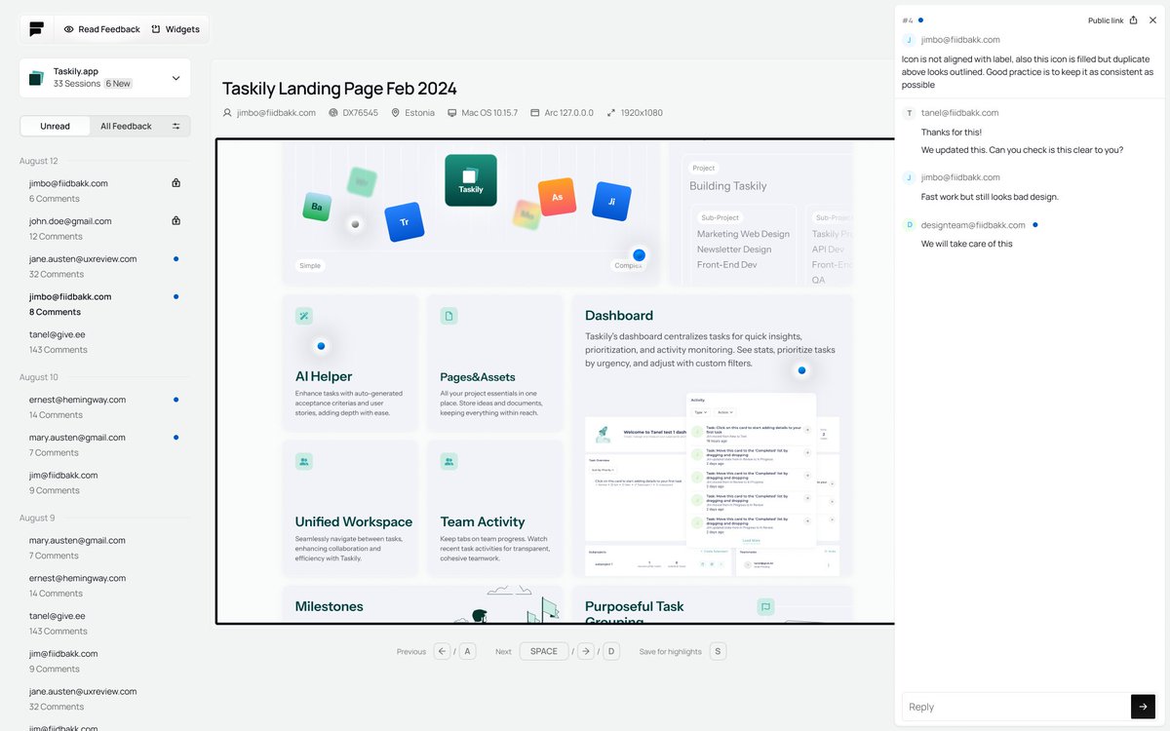Click the SPACE key button for Next
The height and width of the screenshot is (731, 1170).
click(544, 651)
